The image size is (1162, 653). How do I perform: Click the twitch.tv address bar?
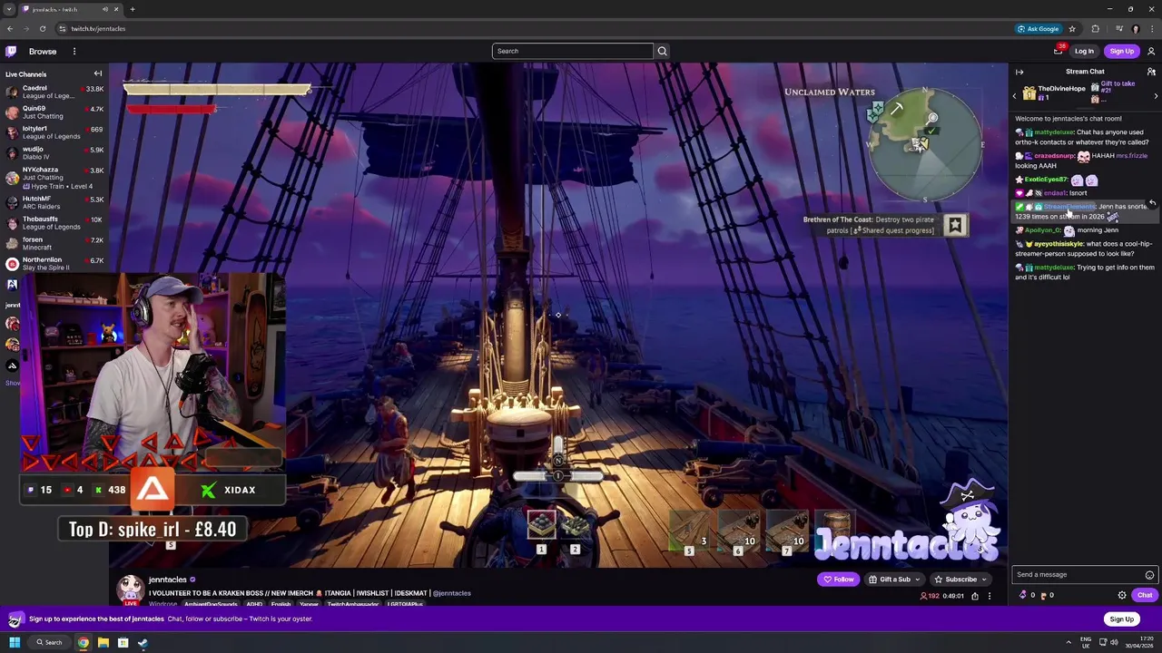click(536, 28)
